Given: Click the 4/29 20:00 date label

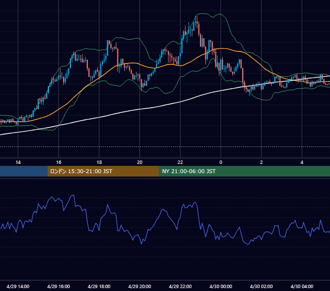Looking at the screenshot, I should [140, 286].
